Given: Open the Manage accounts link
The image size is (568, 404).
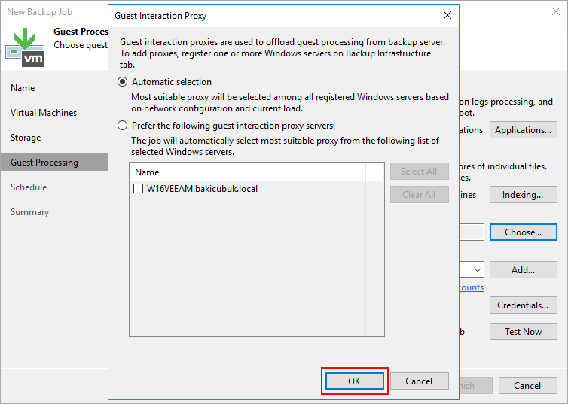Looking at the screenshot, I should click(x=471, y=287).
